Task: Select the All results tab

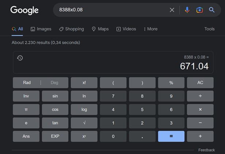Action: tap(17, 29)
